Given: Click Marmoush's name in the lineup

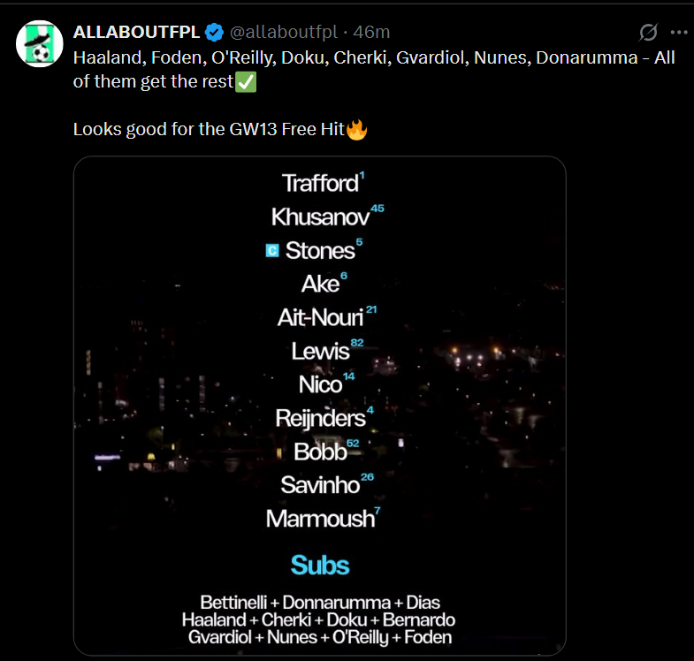Looking at the screenshot, I should (320, 519).
